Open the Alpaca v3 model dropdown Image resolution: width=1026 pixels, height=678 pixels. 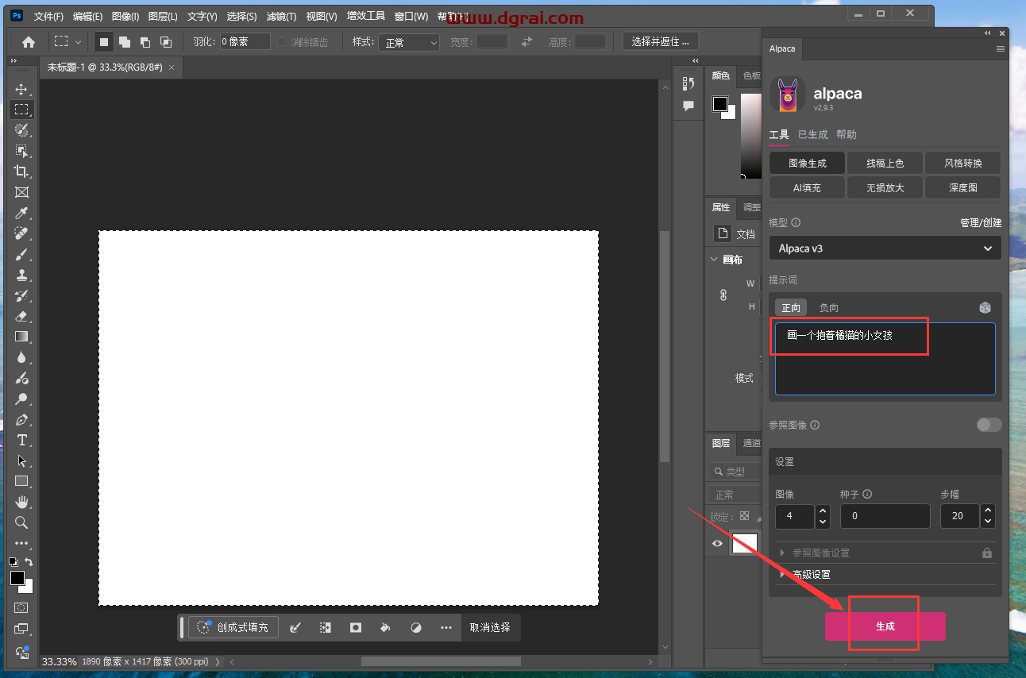click(x=885, y=248)
